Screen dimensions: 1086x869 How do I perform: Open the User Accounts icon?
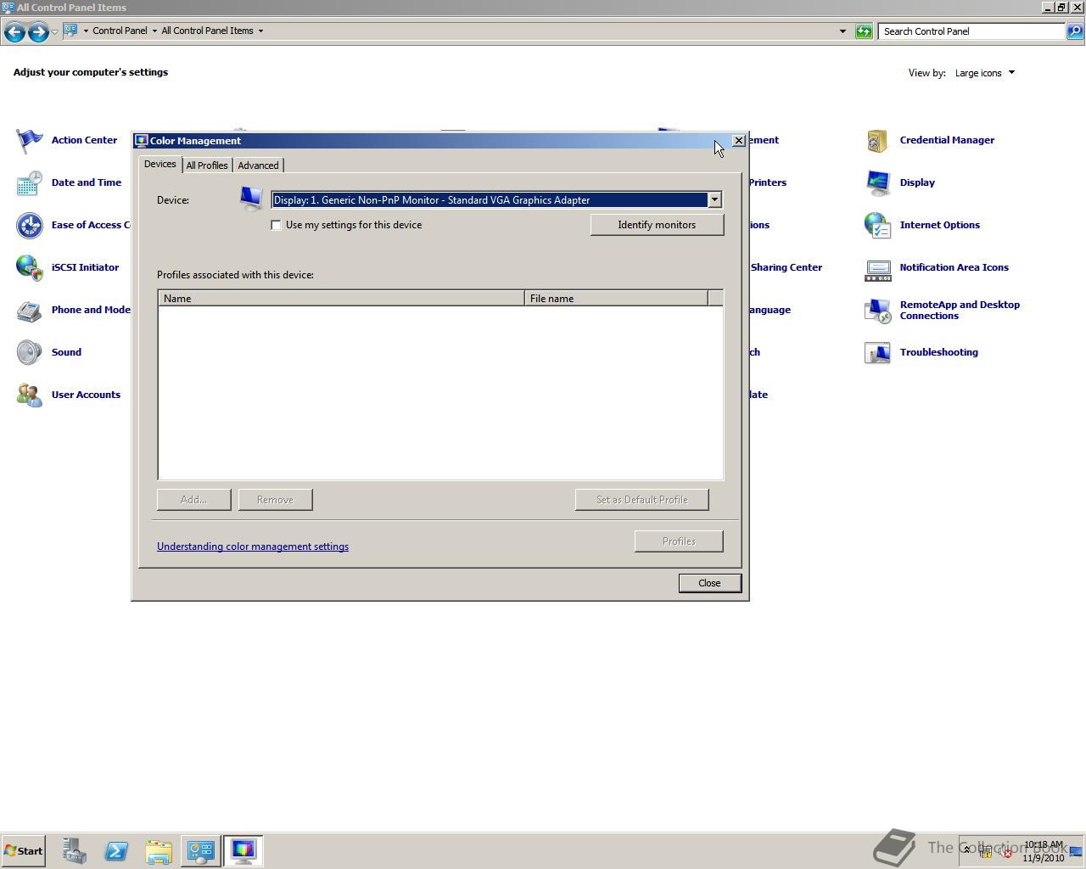pos(30,395)
